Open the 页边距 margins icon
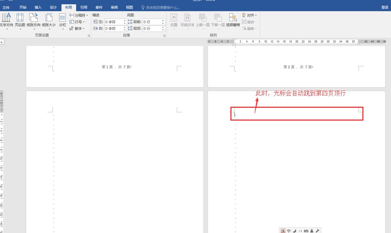391x233 pixels. (20, 18)
